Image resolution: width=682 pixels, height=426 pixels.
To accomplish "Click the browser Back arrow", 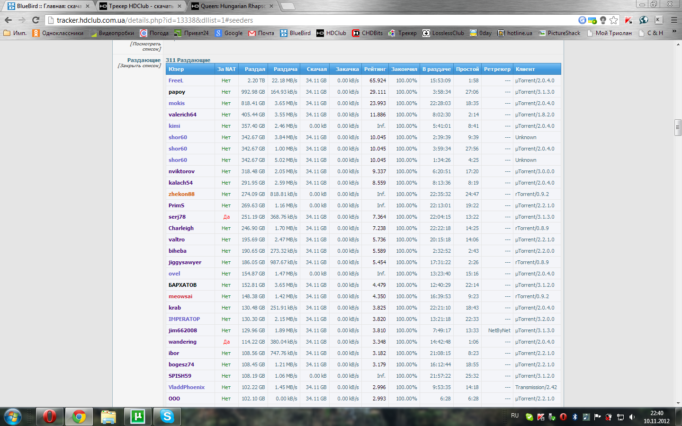I will coord(8,20).
